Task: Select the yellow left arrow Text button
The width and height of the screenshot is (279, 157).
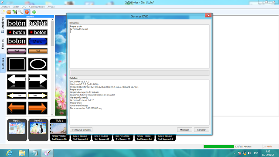Action: (17, 96)
